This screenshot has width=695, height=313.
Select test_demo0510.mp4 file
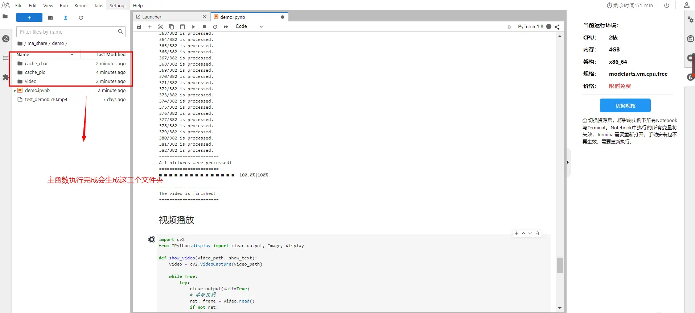[x=71, y=100]
